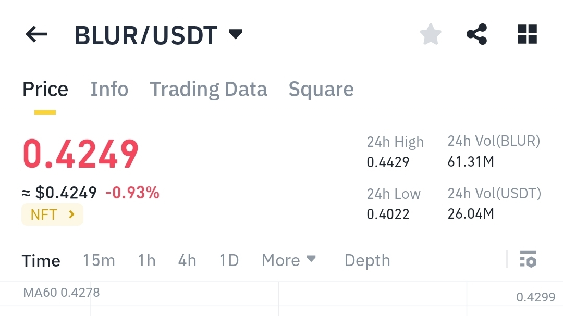Tap the red 0.4249 price
The height and width of the screenshot is (316, 563).
[80, 154]
